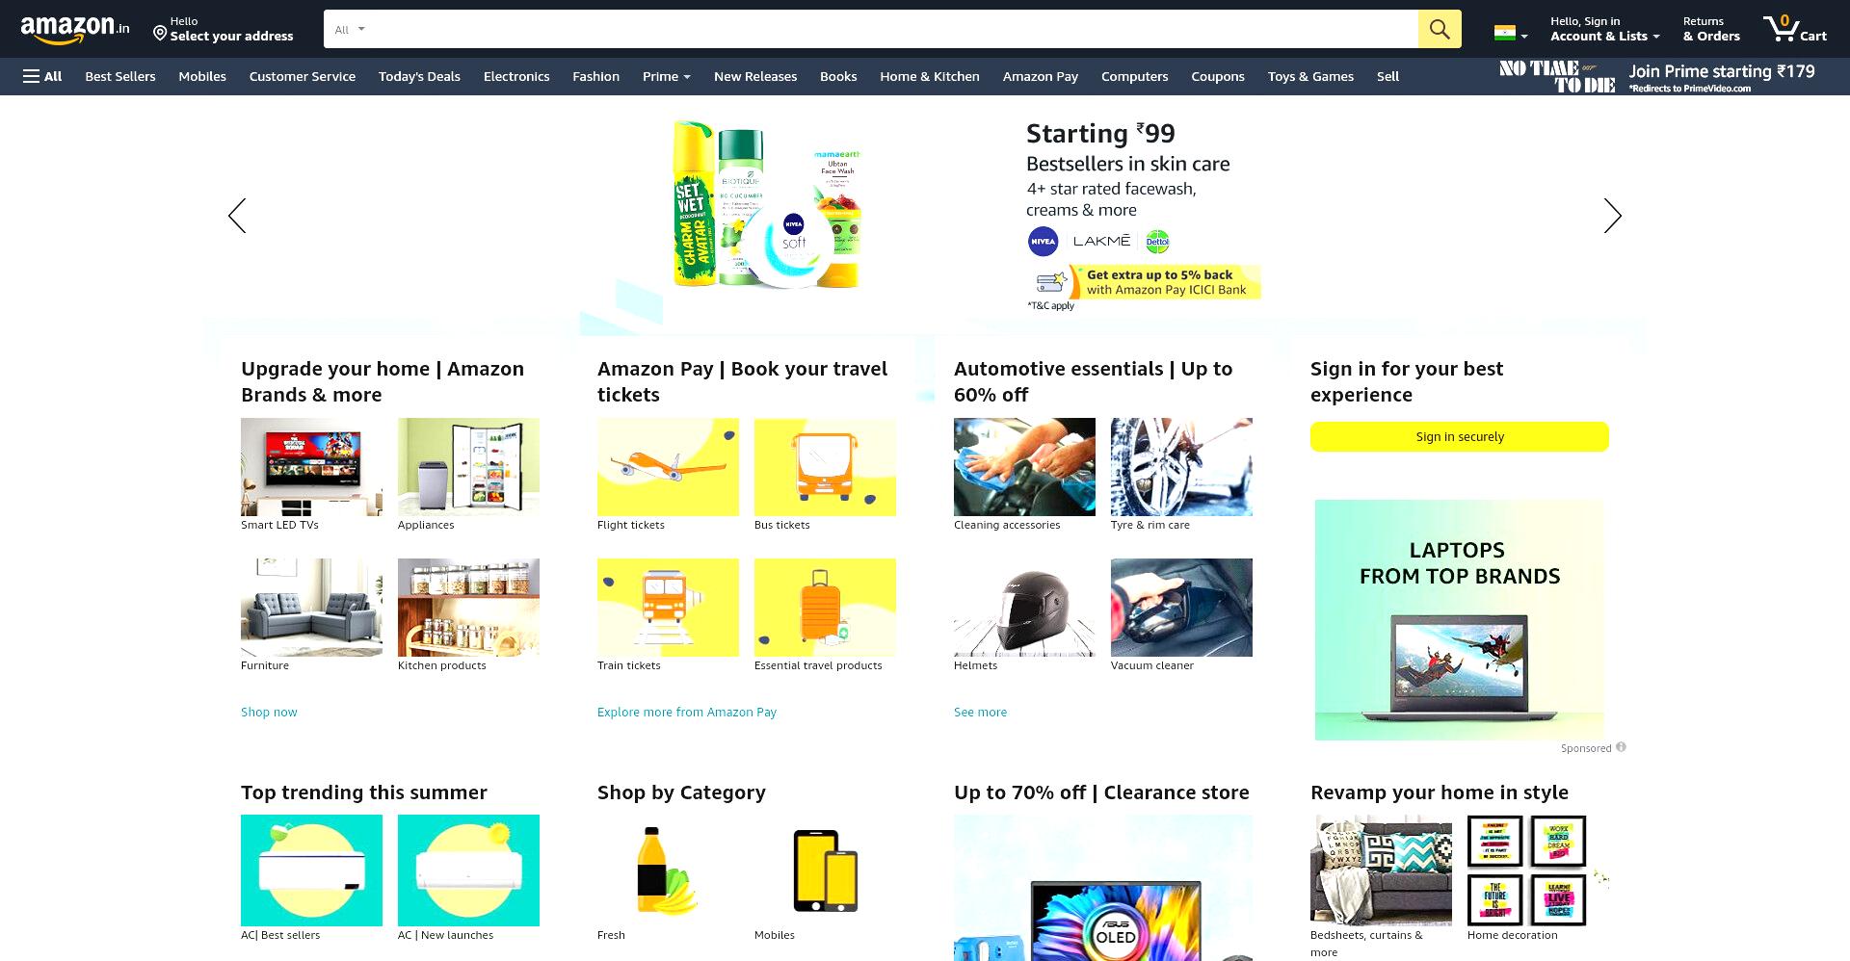This screenshot has height=961, width=1850.
Task: Open Today's Deals nav item
Action: point(419,76)
